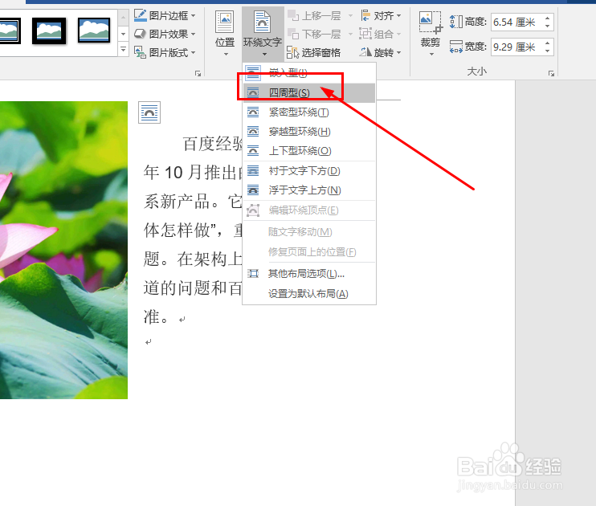
Task: Choose 浮于文字上方 in front of text
Action: pyautogui.click(x=308, y=190)
